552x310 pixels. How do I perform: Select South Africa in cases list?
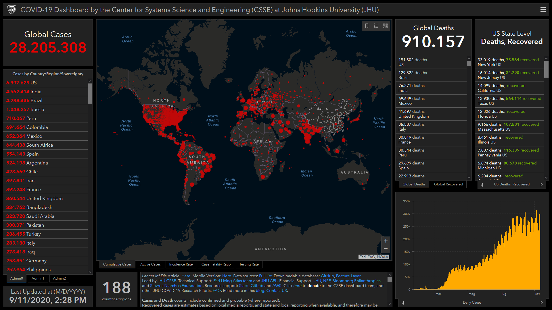(x=45, y=145)
